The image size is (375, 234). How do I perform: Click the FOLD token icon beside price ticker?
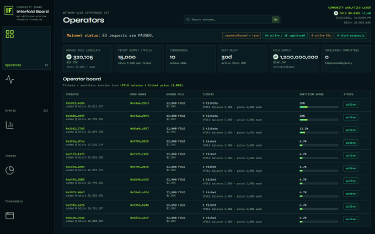(x=336, y=13)
